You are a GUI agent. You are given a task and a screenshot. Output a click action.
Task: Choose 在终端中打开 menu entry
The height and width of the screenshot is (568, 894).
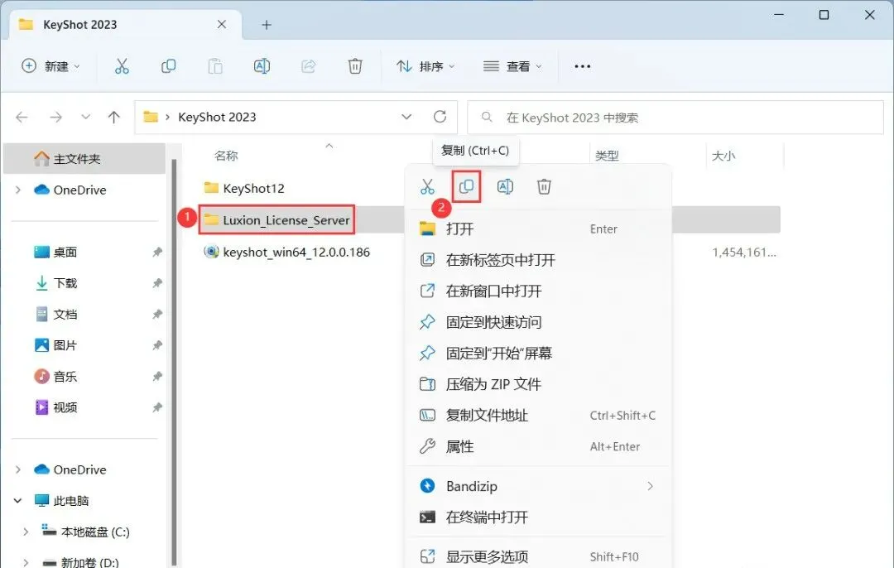pos(538,517)
